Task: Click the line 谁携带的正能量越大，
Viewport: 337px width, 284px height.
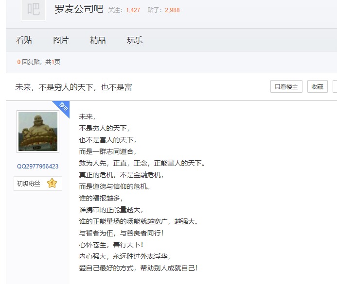Action: tap(111, 210)
